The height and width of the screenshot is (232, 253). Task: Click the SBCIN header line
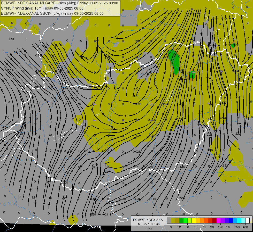point(52,13)
